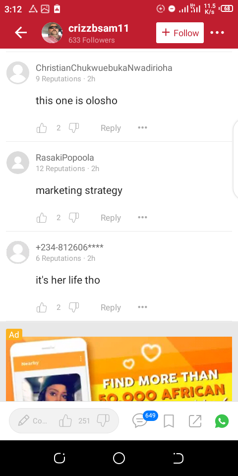Open header three-dot more menu
The height and width of the screenshot is (476, 238).
[x=217, y=33]
